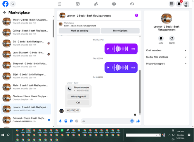Open Cristabel unread conversation
The width and height of the screenshot is (194, 142).
(26, 120)
